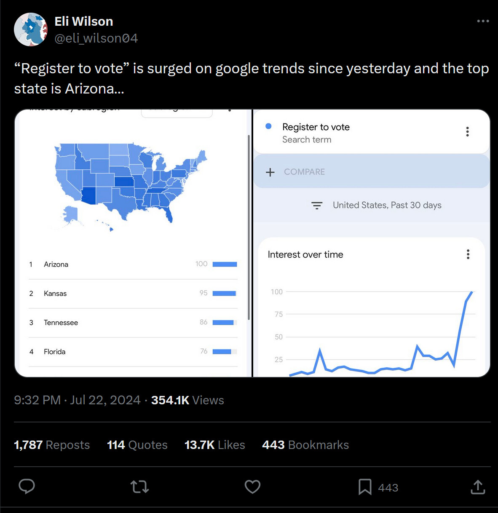Open the @eli_wilson04 handle link

point(96,38)
